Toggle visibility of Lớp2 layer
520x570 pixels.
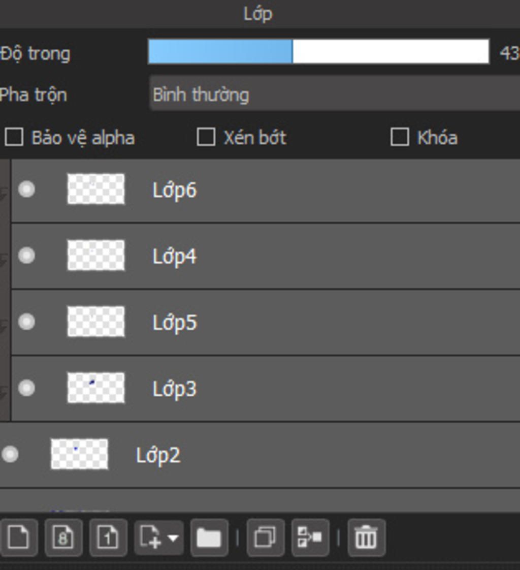pyautogui.click(x=10, y=454)
